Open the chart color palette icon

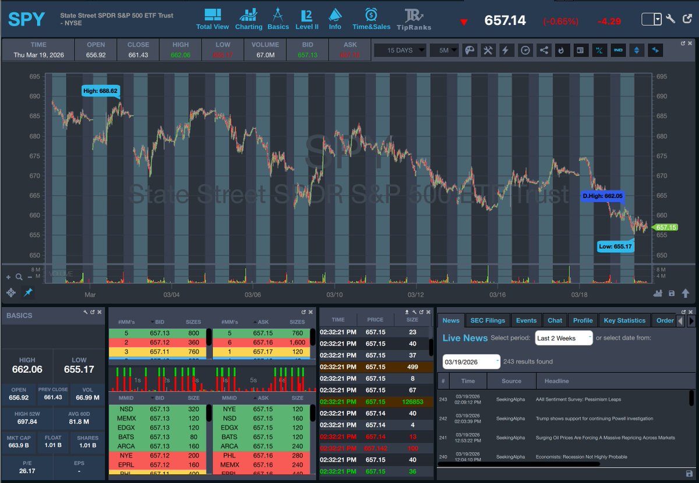[469, 50]
